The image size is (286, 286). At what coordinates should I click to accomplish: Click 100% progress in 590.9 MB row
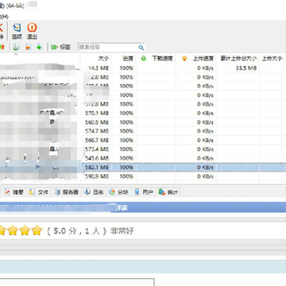click(126, 176)
